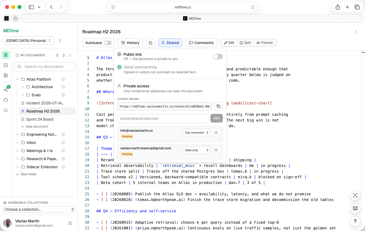Show info for the Sidecar Extension folder
The height and width of the screenshot is (231, 365).
point(63,167)
